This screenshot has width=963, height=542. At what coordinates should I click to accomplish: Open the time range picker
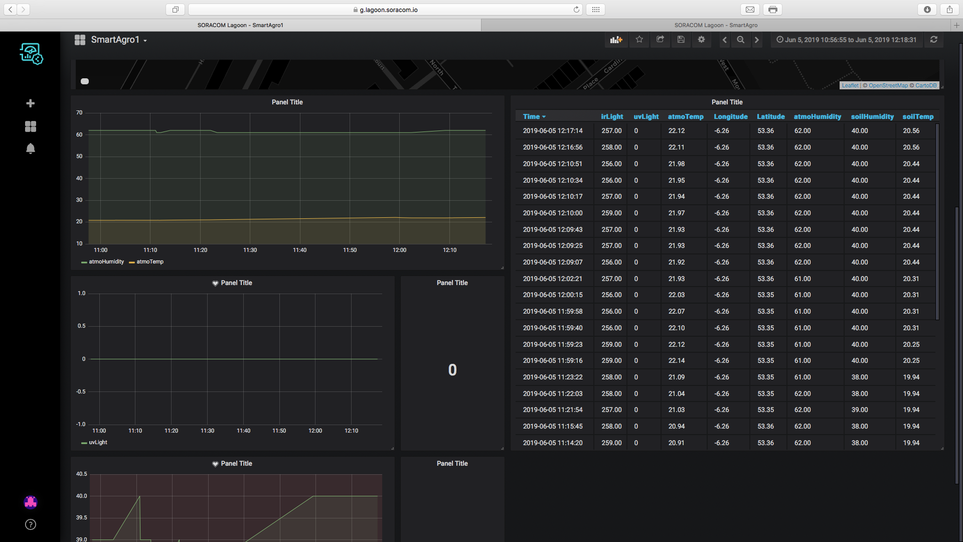(x=846, y=40)
